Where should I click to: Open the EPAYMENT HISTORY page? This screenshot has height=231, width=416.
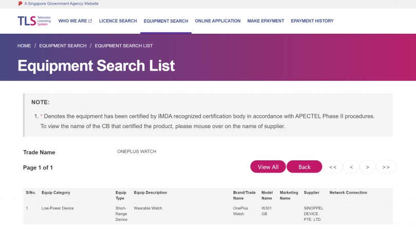tap(312, 21)
